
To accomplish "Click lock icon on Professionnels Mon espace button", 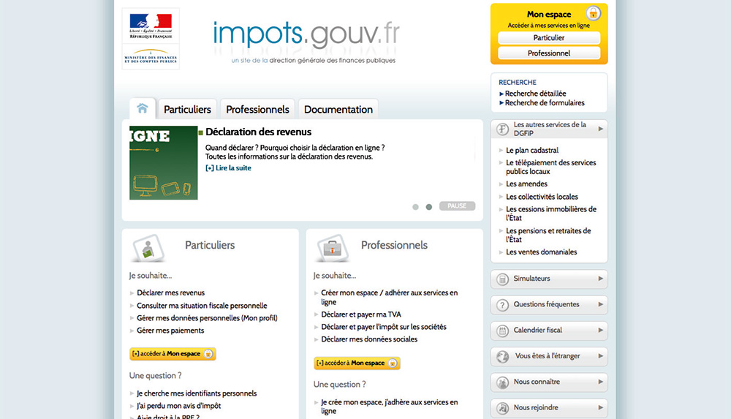I will pyautogui.click(x=393, y=363).
